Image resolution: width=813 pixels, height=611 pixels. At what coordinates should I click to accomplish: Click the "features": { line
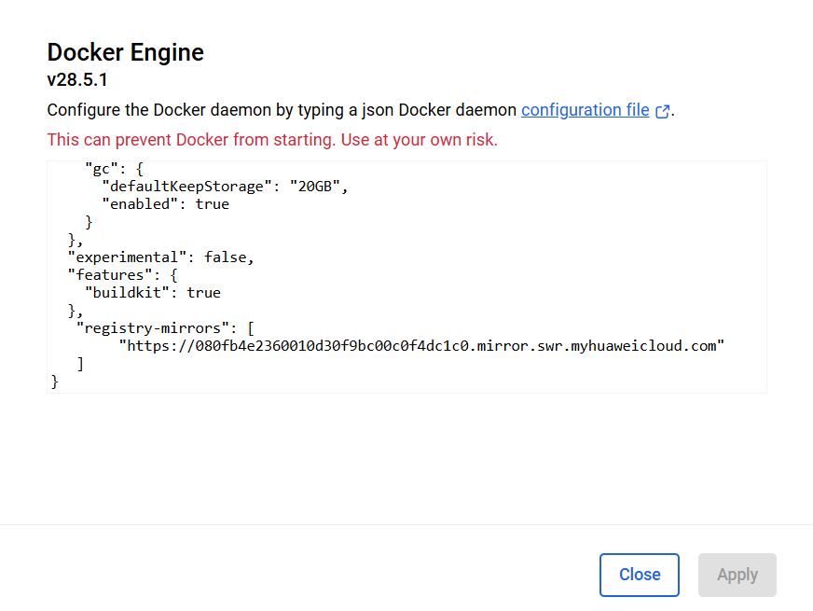pos(123,275)
